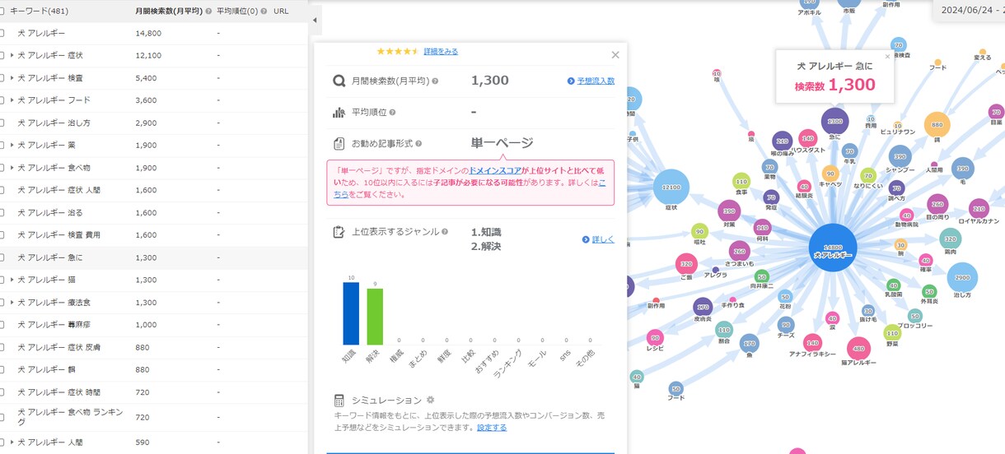Select the 猫アレルギー 480 graph node
This screenshot has height=454, width=1005.
[x=858, y=350]
